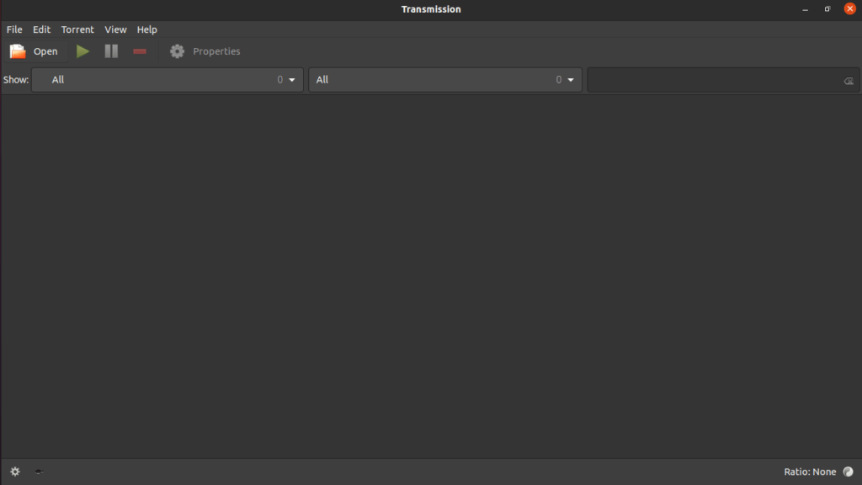Pause the torrent using the pause icon
This screenshot has width=862, height=485.
click(111, 51)
